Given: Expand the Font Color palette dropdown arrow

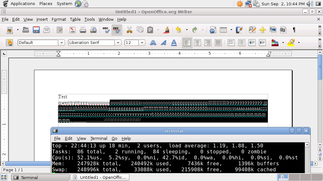Looking at the screenshot, I should (x=283, y=43).
